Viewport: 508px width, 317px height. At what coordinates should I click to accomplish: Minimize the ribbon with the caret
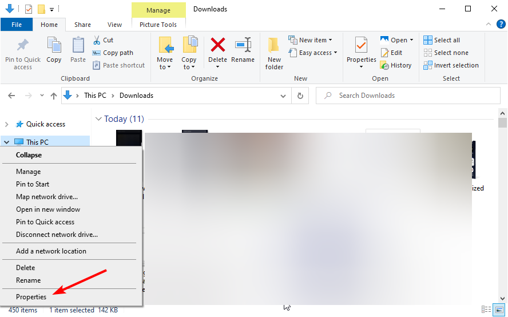(489, 24)
